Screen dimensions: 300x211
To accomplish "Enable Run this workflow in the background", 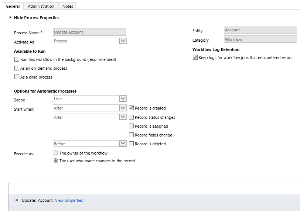I will pyautogui.click(x=17, y=59).
